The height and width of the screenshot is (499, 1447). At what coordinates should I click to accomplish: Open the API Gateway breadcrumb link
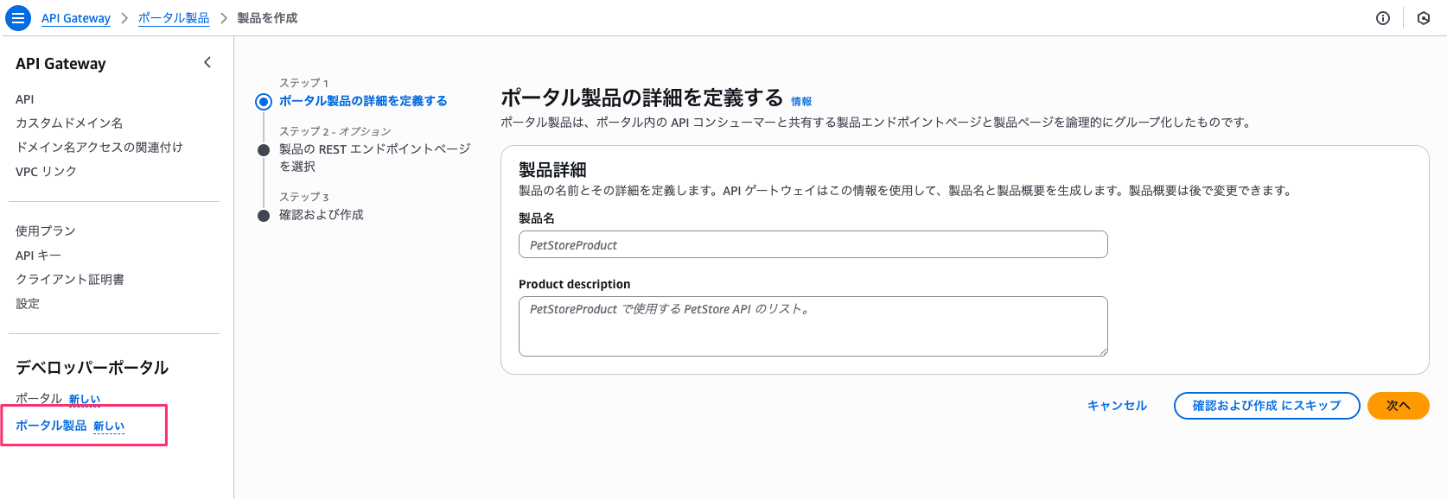[x=76, y=18]
